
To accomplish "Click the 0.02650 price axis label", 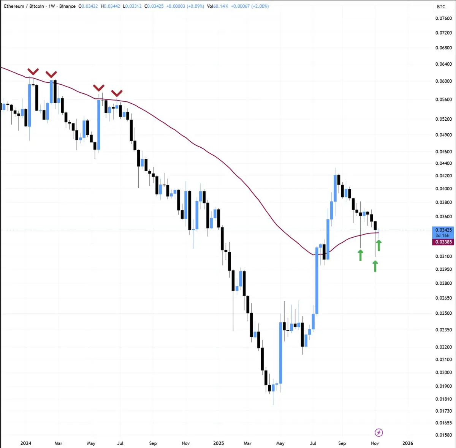I will 443,298.
